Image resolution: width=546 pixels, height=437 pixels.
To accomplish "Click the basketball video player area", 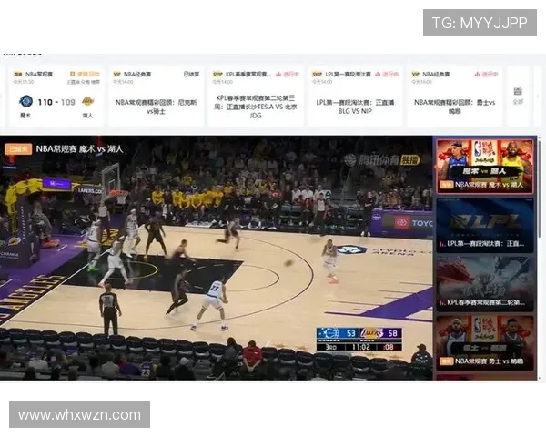I will [216, 258].
